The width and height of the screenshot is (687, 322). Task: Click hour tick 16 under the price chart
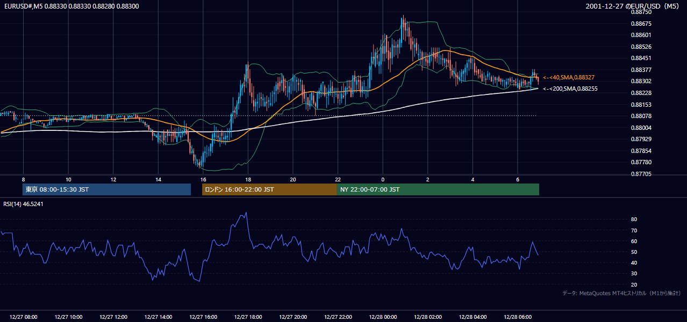203,179
